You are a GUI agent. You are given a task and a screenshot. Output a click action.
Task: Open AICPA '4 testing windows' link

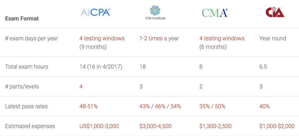pyautogui.click(x=102, y=38)
